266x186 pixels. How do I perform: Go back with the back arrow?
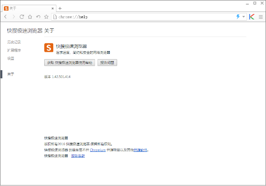[x=5, y=17]
